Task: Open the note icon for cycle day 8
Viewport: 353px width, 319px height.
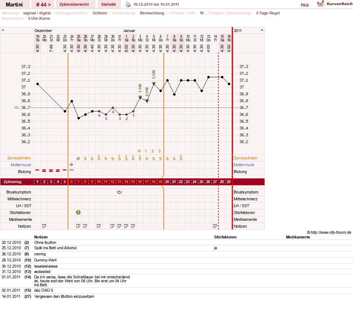Action: click(x=85, y=226)
